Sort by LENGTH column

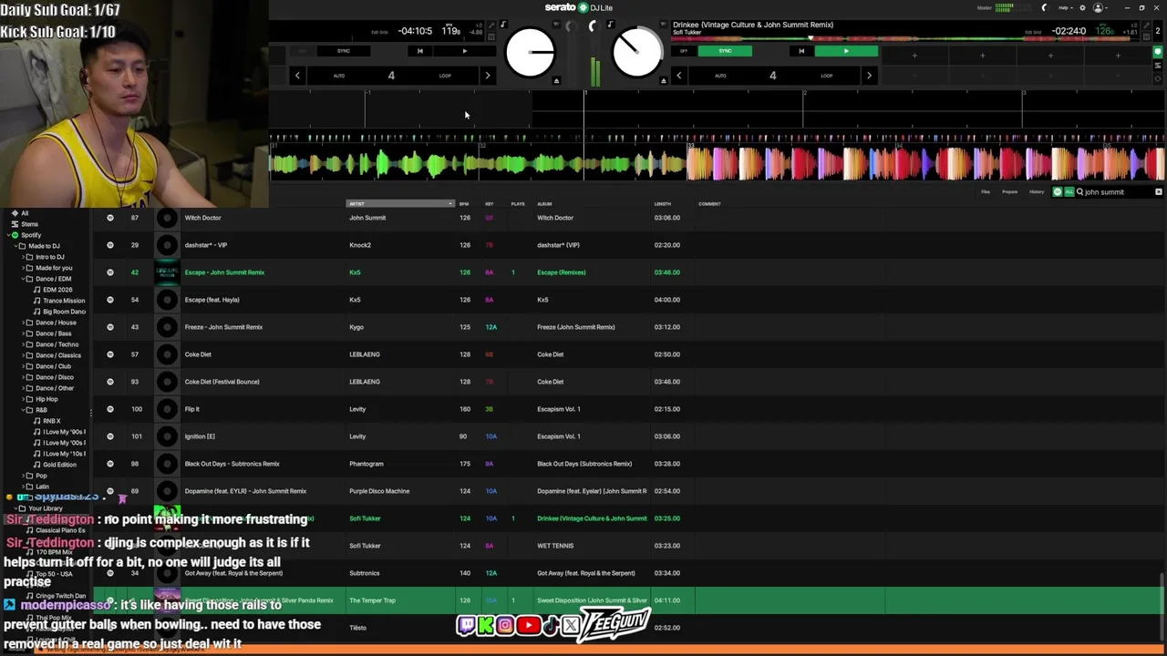pyautogui.click(x=663, y=204)
